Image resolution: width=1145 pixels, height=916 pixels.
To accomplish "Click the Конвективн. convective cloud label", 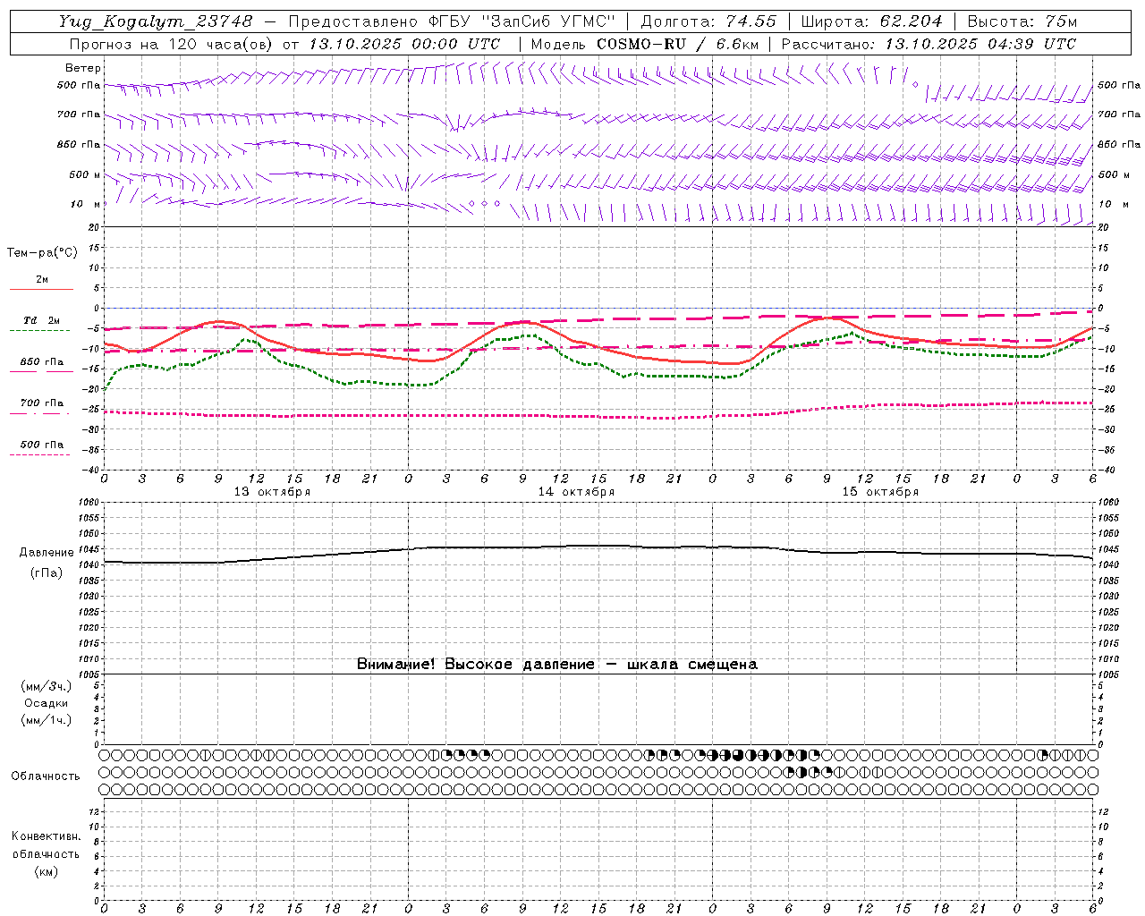I will [x=47, y=836].
